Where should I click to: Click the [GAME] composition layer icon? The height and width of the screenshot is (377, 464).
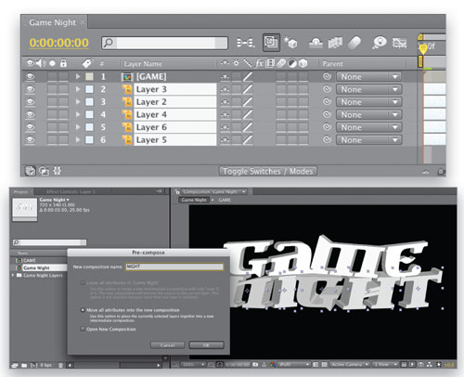[127, 77]
